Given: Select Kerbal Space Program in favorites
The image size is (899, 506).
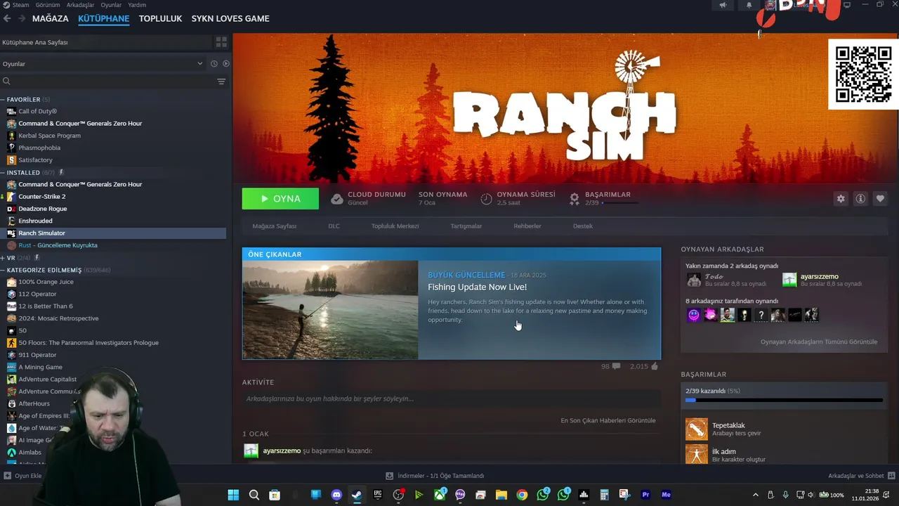Looking at the screenshot, I should (x=49, y=136).
